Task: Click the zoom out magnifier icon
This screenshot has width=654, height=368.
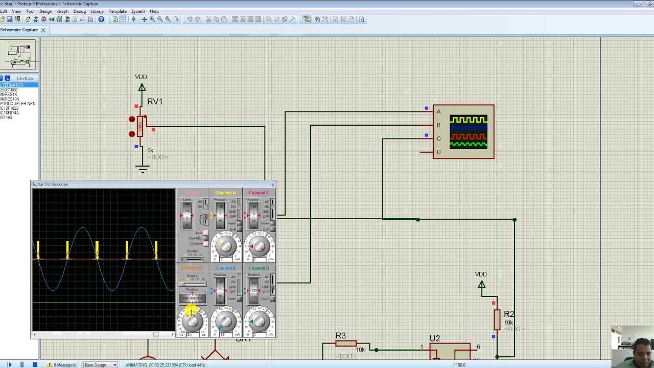Action: tap(160, 19)
